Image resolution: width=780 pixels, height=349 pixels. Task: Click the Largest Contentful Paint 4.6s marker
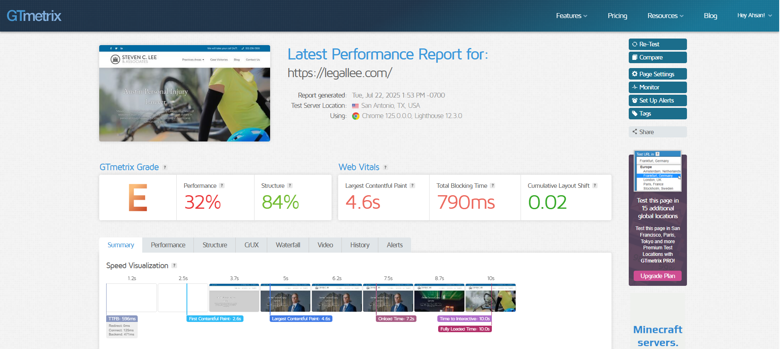click(301, 319)
